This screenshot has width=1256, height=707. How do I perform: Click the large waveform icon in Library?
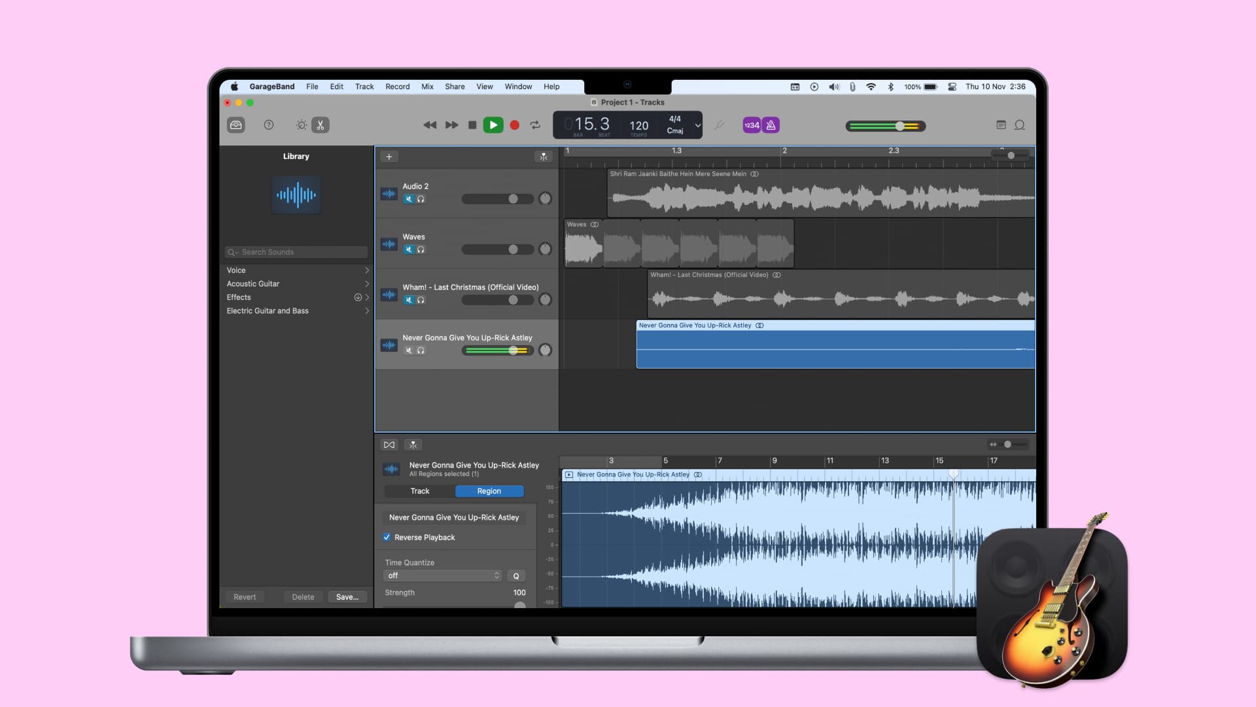296,194
